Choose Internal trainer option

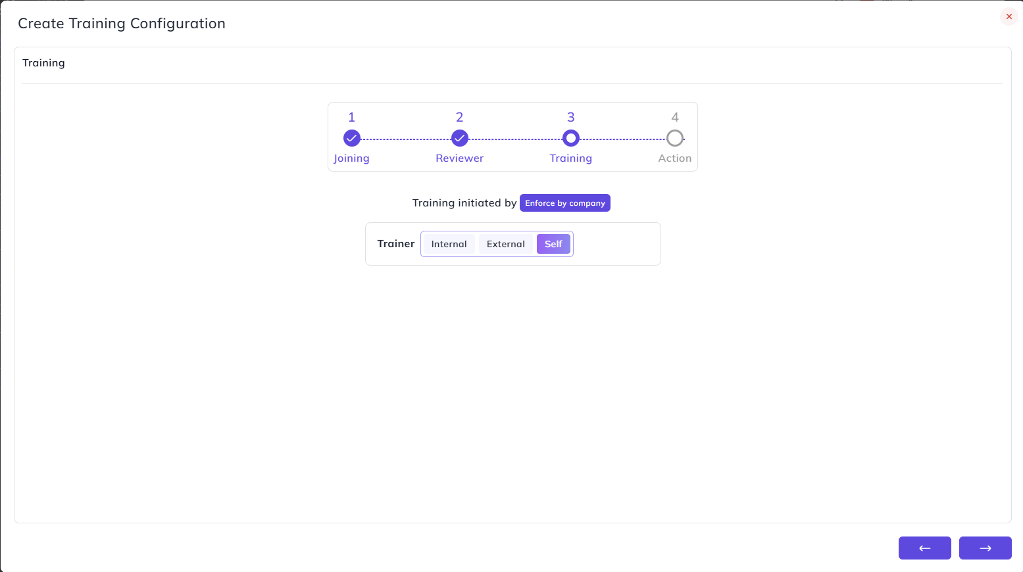(x=449, y=244)
